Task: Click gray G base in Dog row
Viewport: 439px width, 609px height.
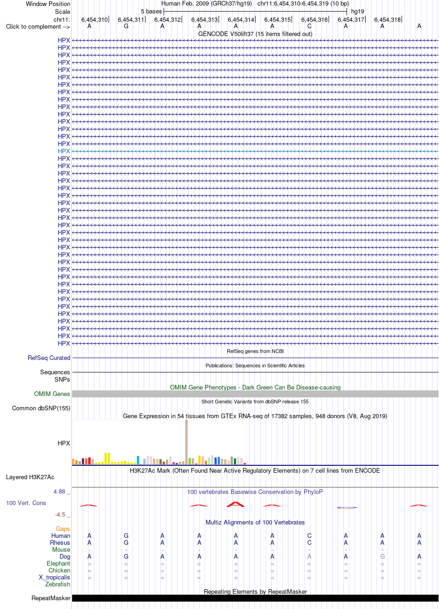Action: (x=383, y=556)
